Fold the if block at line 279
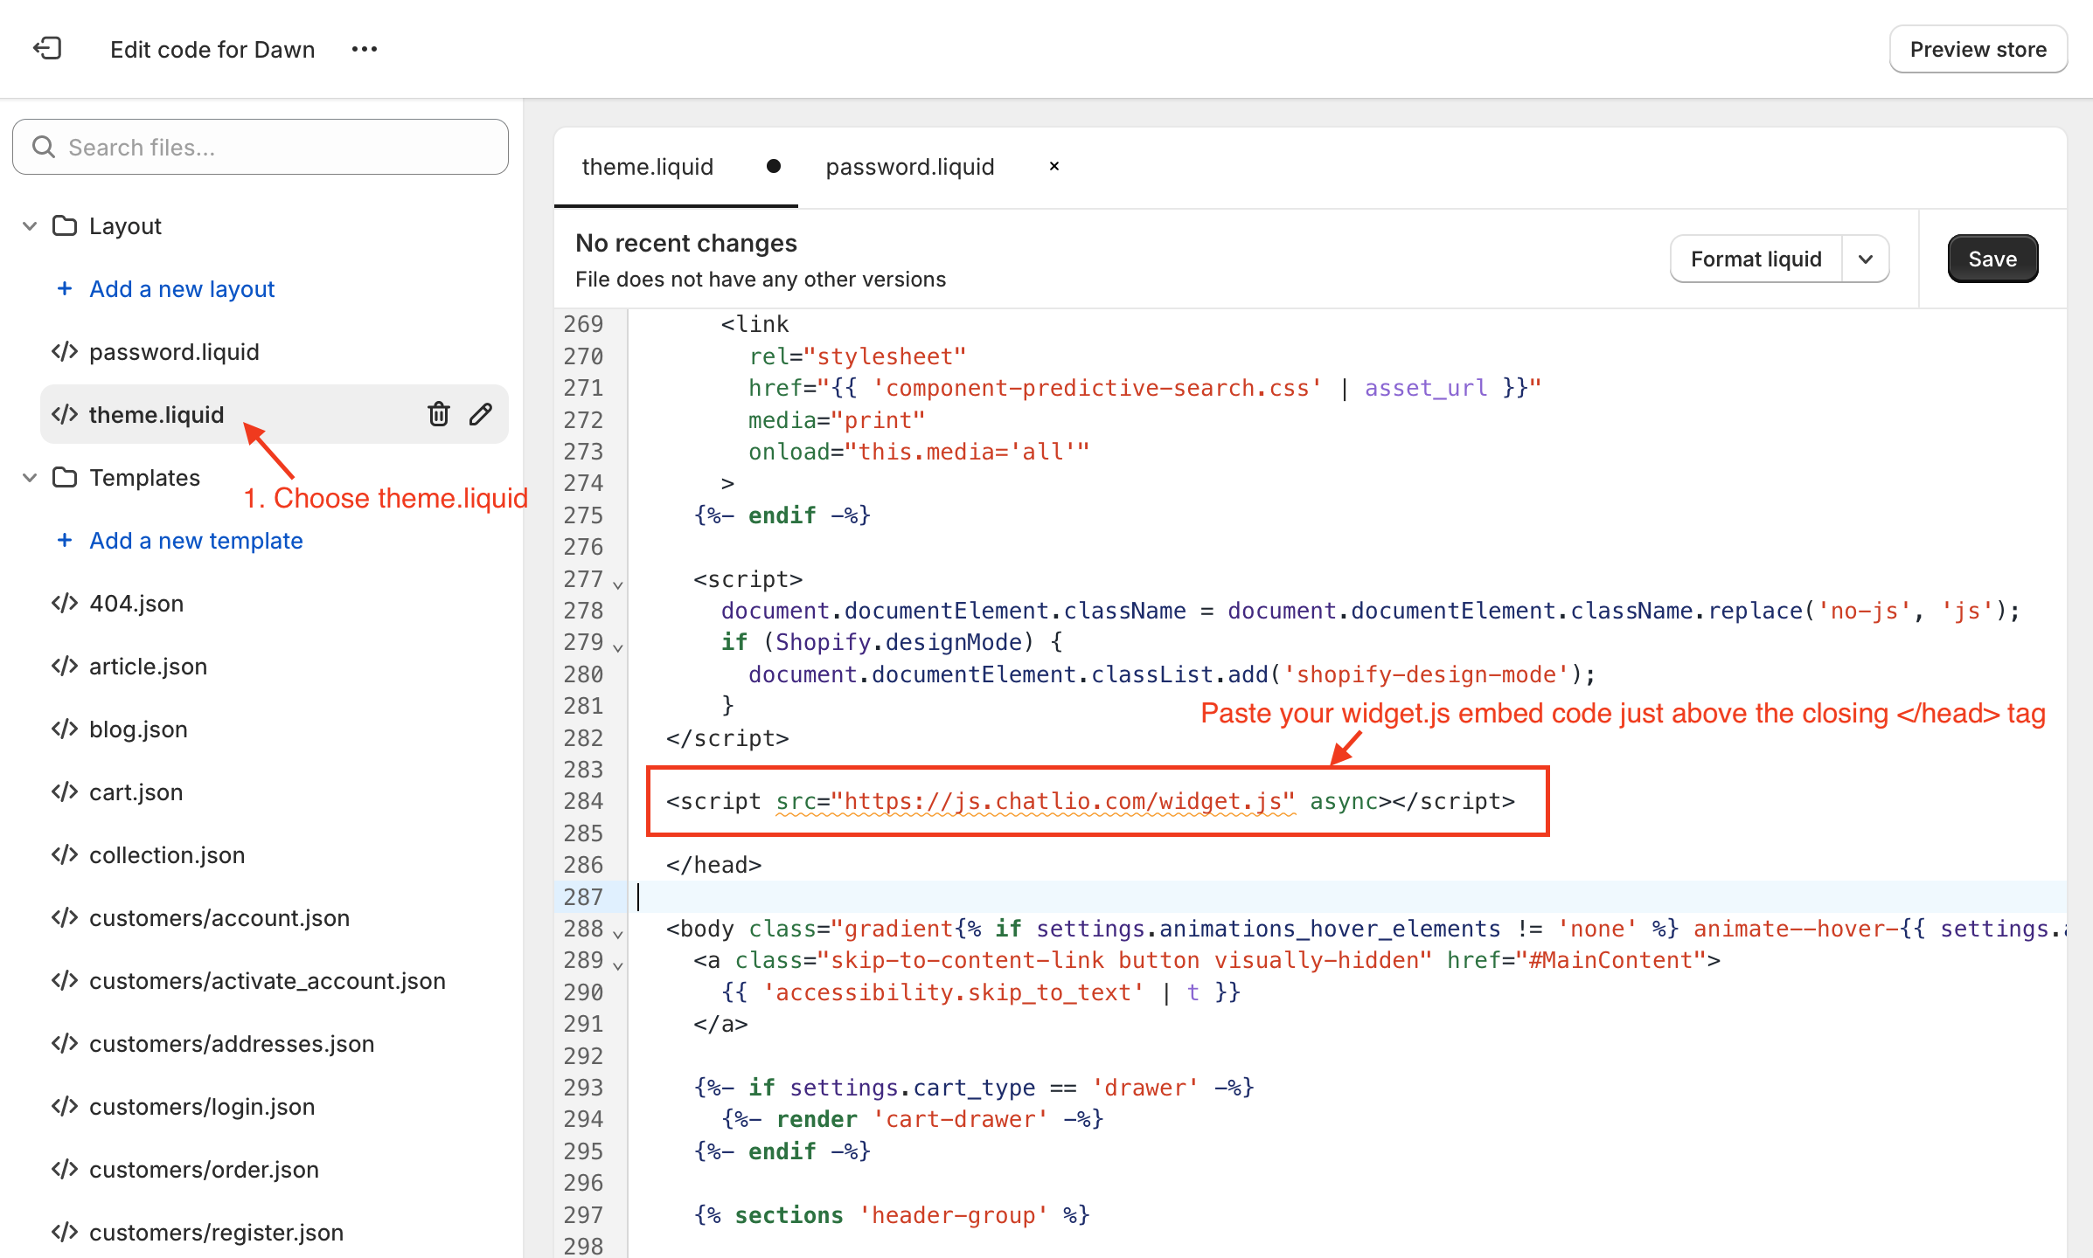 (618, 646)
